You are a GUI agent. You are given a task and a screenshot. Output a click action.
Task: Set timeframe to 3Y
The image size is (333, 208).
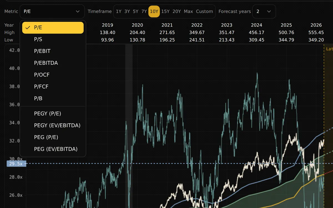[x=127, y=11]
